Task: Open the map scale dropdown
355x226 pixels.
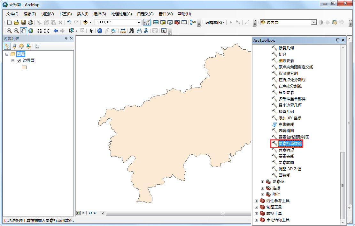Action: (x=139, y=22)
